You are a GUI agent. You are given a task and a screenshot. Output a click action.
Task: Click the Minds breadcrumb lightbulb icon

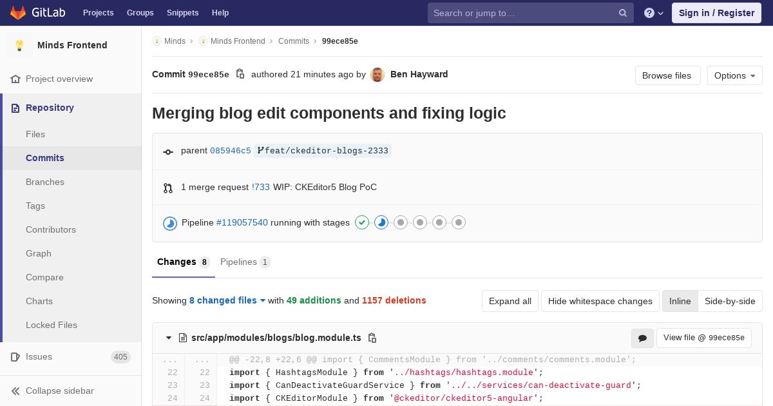pos(157,41)
